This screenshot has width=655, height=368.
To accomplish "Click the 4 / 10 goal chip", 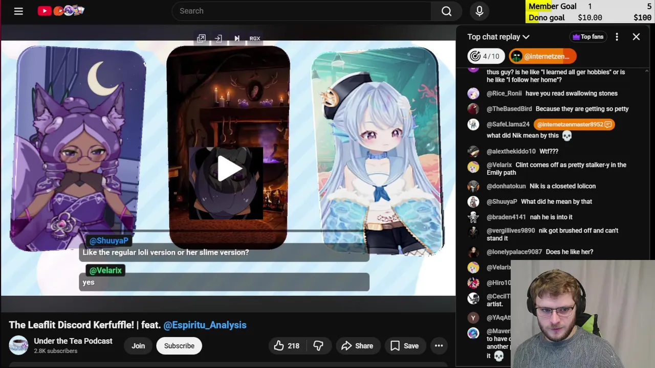I will coord(486,56).
